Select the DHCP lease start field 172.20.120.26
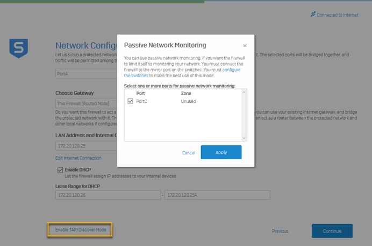This screenshot has width=372, height=246. [x=108, y=195]
